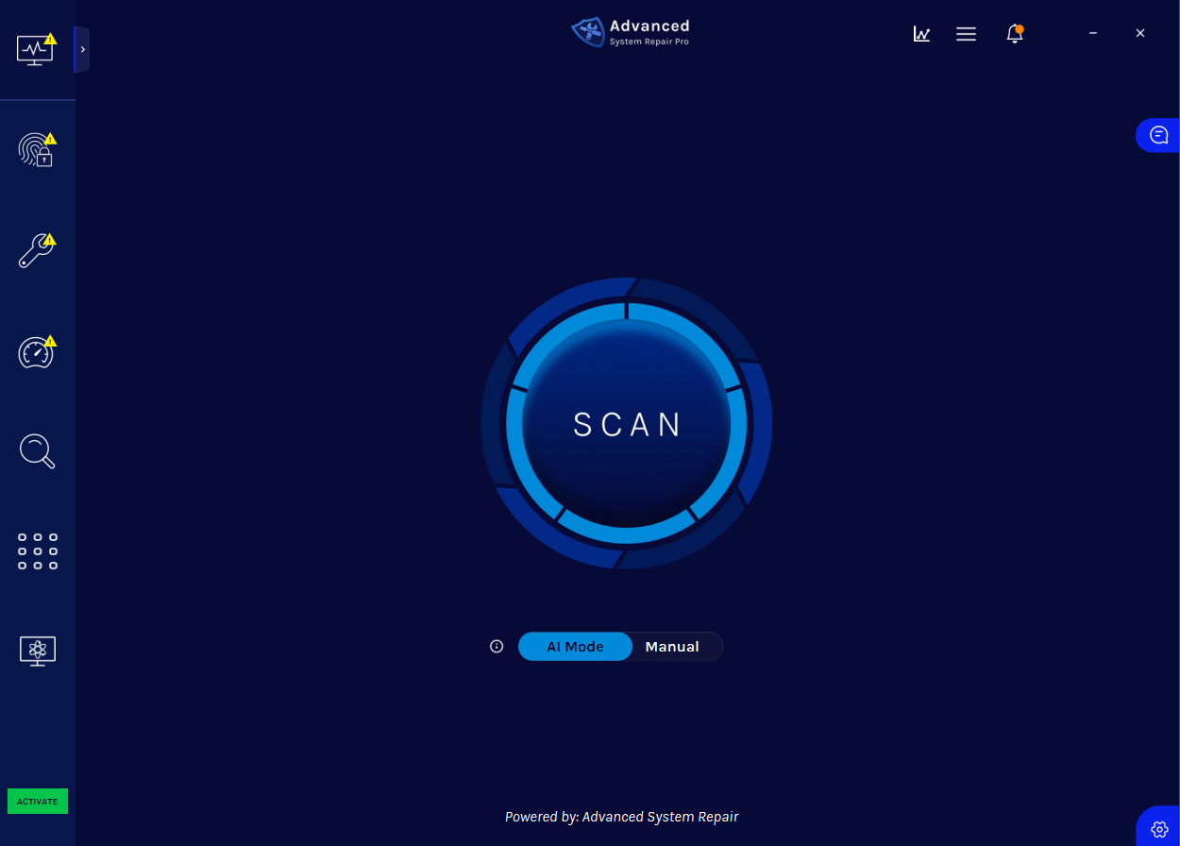Expand the sidebar with the arrow
This screenshot has height=846, width=1180.
82,49
